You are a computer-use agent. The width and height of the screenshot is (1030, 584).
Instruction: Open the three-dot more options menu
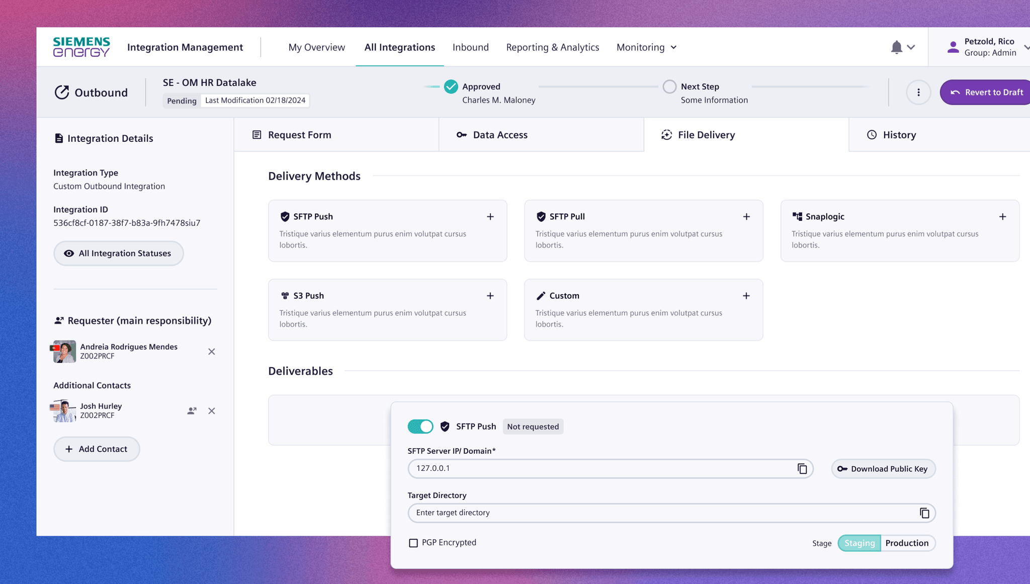918,93
